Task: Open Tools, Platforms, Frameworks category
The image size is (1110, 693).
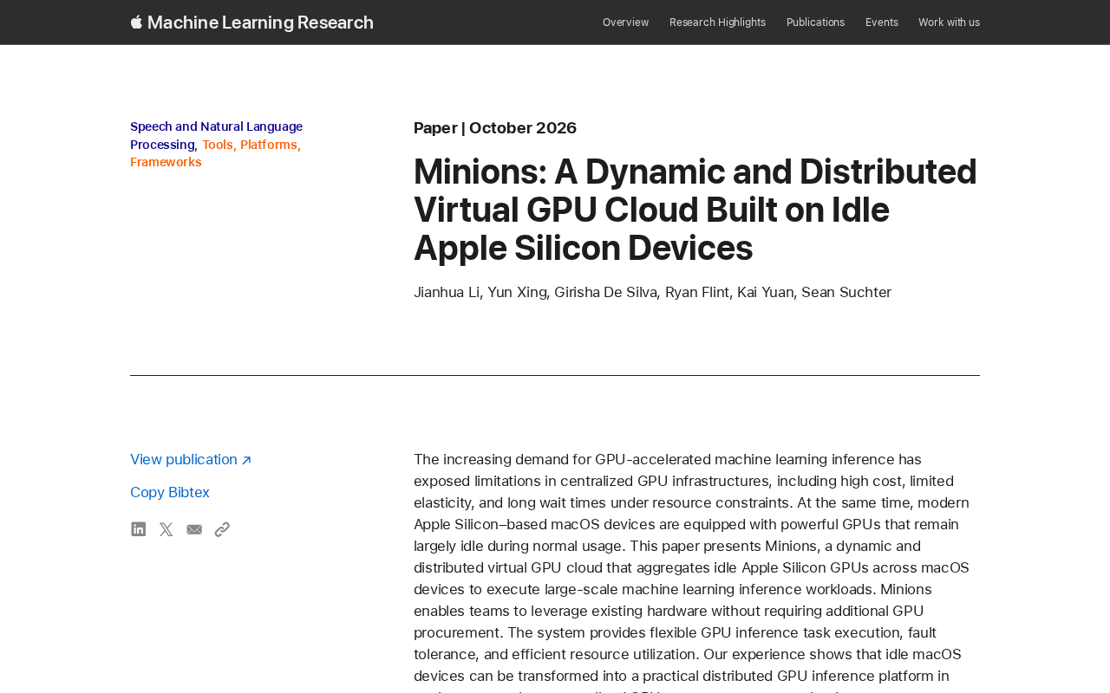Action: tap(216, 153)
